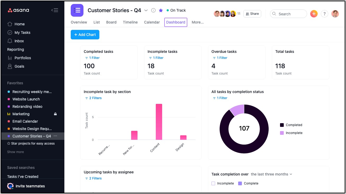Click the Asana logo
Image resolution: width=346 pixels, height=194 pixels.
click(18, 10)
